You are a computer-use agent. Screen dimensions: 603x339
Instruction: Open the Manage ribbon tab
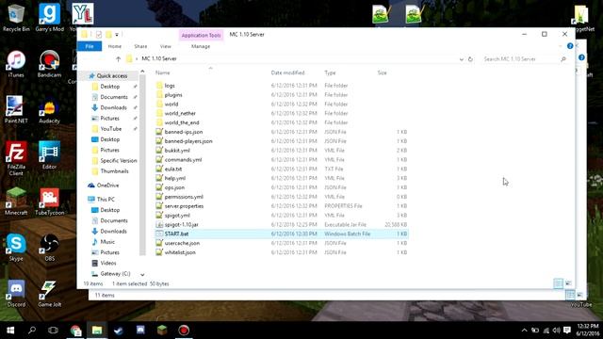click(201, 46)
